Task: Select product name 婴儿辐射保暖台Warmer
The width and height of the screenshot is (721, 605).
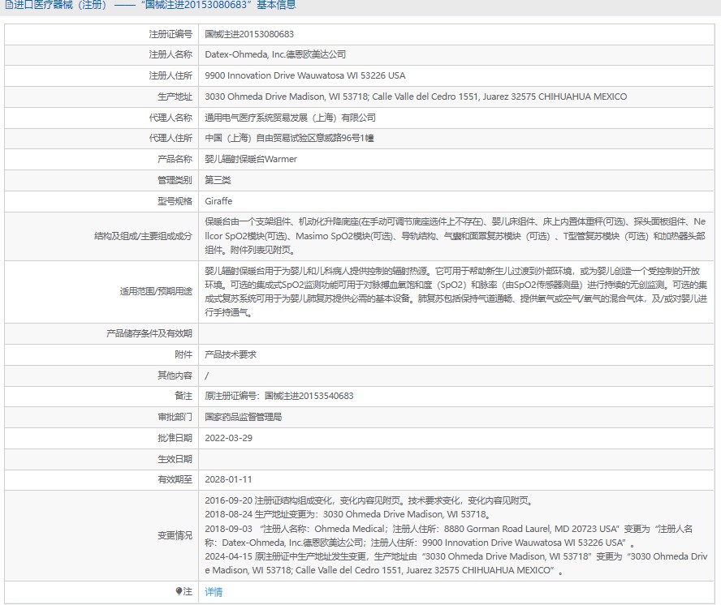Action: coord(251,159)
